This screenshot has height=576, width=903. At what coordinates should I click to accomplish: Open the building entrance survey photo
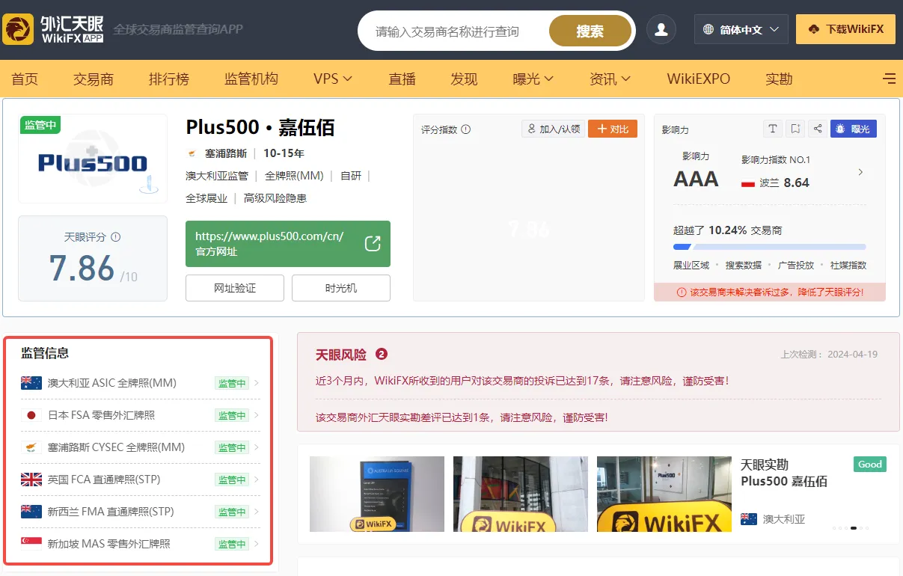[521, 494]
